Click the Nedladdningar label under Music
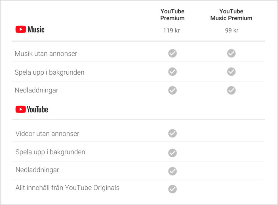 pos(36,90)
